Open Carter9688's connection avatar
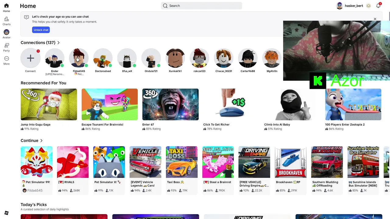This screenshot has height=219, width=390. coord(248,58)
